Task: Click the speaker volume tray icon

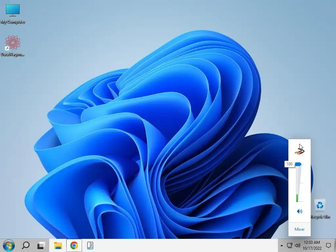Action: 297,245
